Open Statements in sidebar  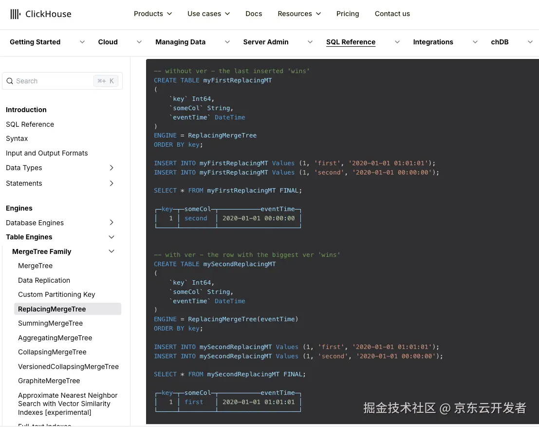[x=24, y=183]
